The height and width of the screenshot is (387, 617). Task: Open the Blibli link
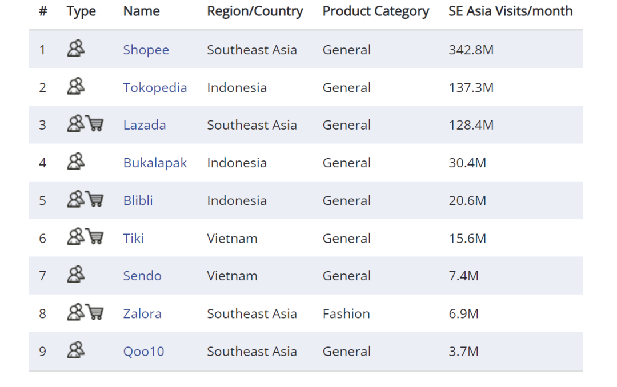(x=138, y=201)
